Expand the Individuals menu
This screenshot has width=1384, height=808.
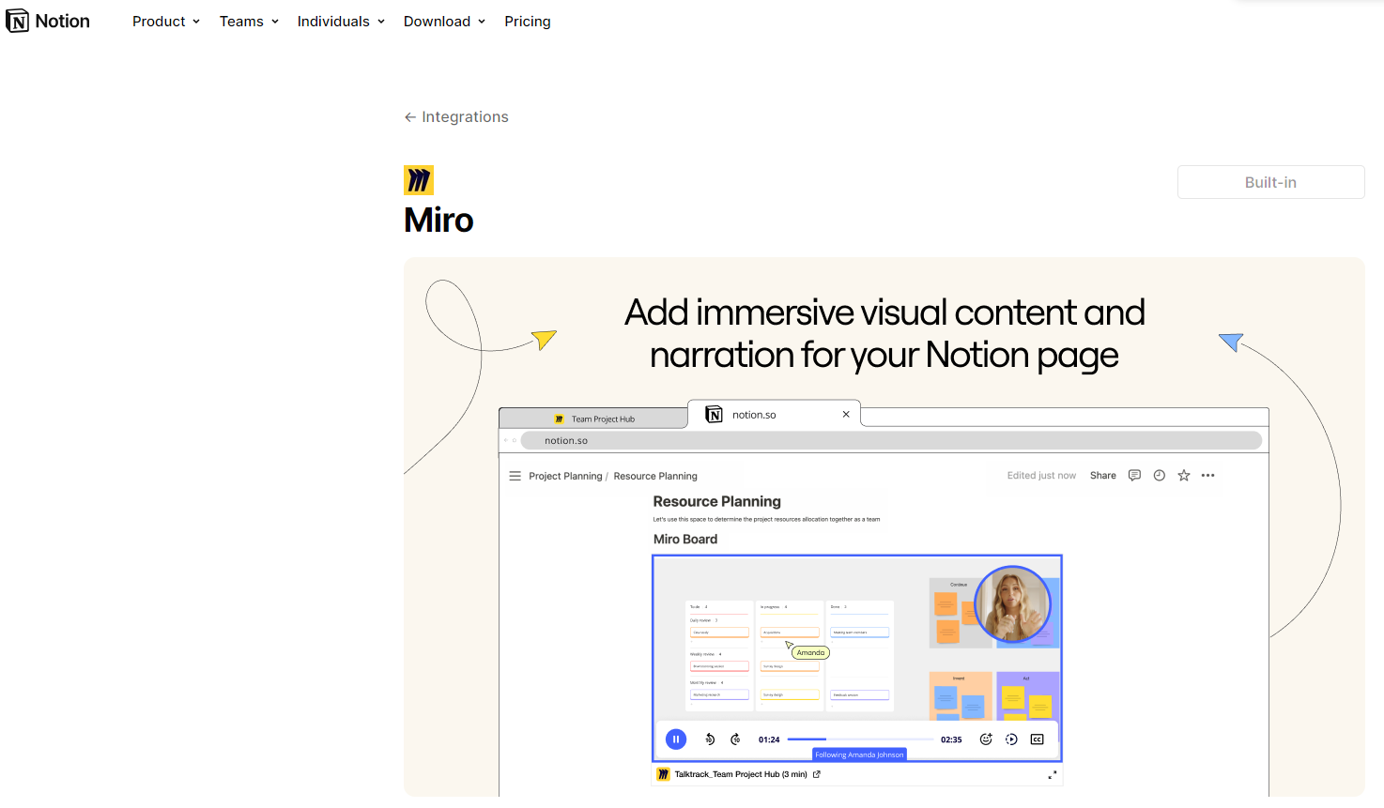(341, 22)
